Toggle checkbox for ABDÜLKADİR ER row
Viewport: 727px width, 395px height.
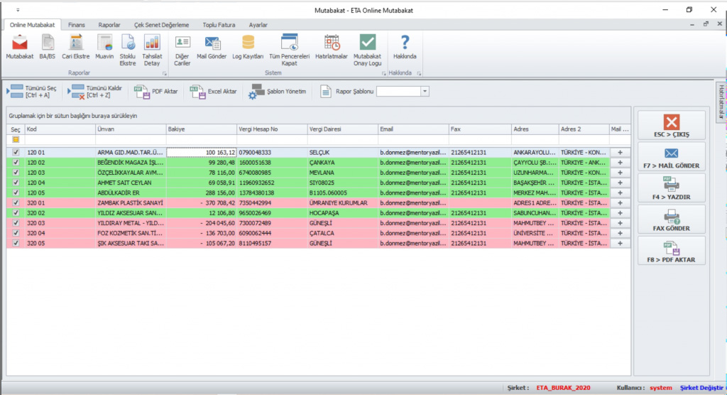coord(16,193)
